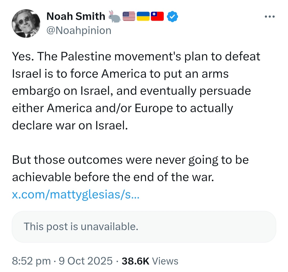Click the unavailable quoted post box

[x=144, y=227]
